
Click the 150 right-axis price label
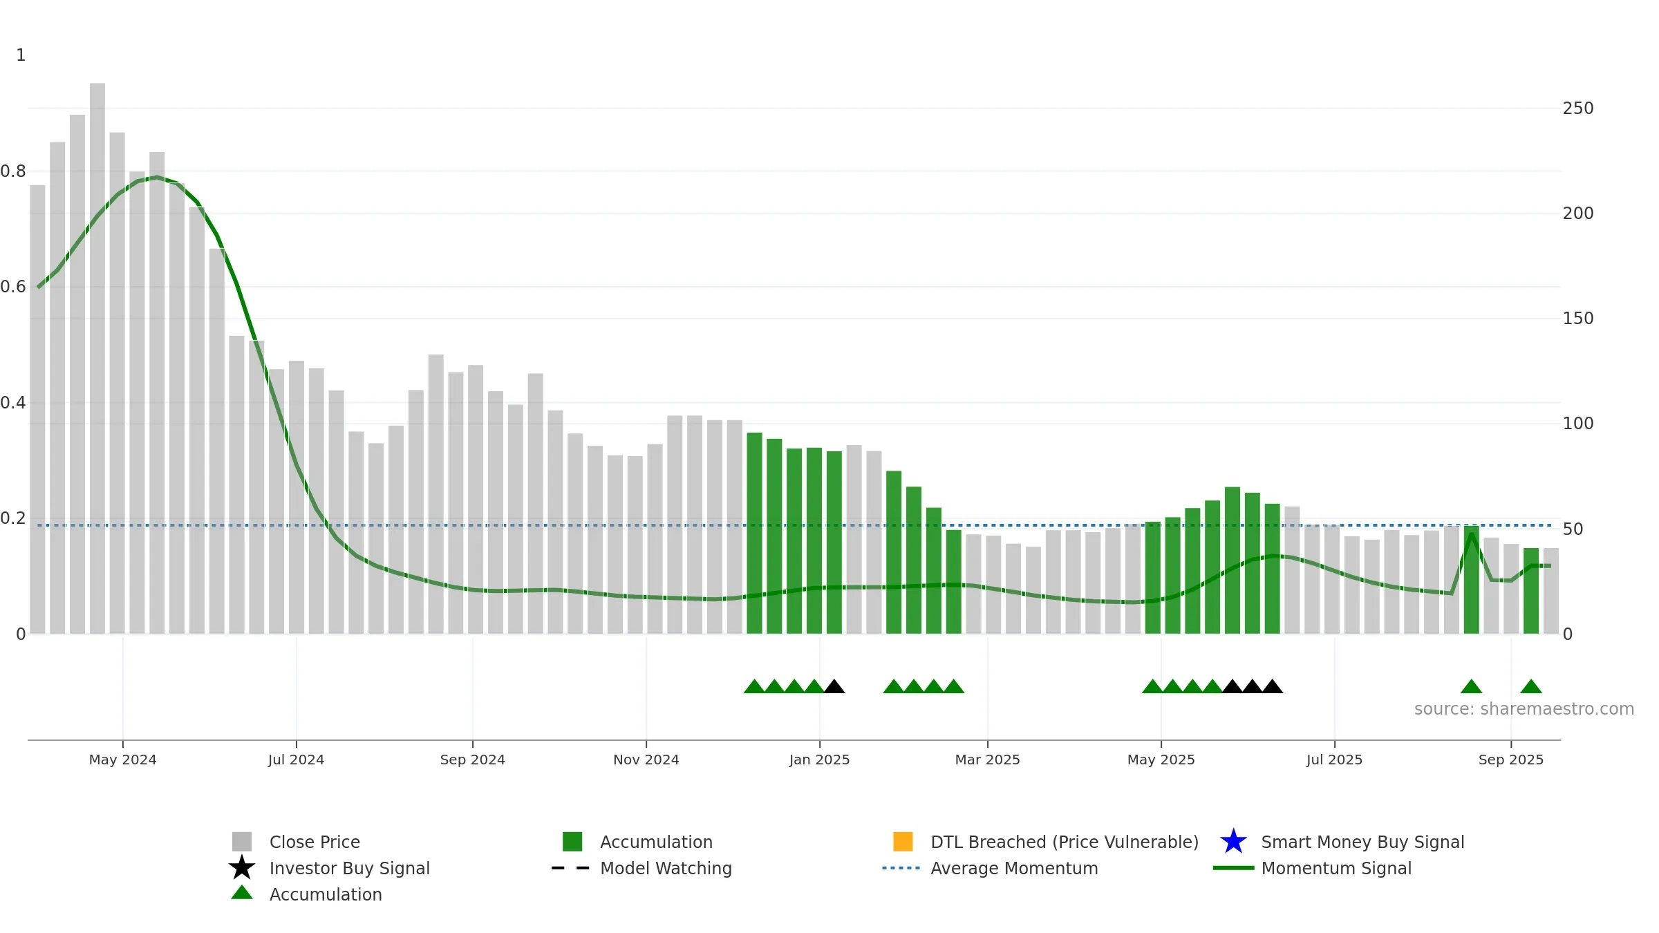click(1578, 319)
